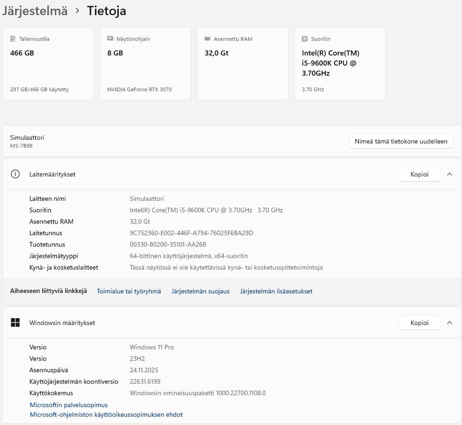Click the Järjestelmätyyppi value 64-bittinen käyttöjärjestelmä

(189, 256)
